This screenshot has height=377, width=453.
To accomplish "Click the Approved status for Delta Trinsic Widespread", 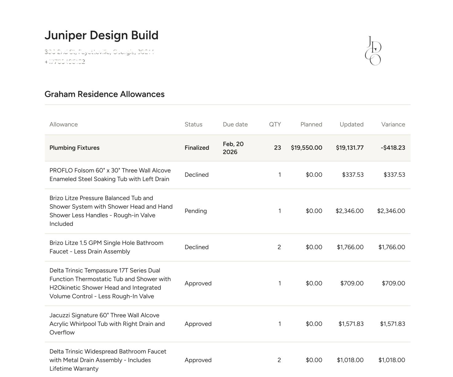I will (x=198, y=360).
